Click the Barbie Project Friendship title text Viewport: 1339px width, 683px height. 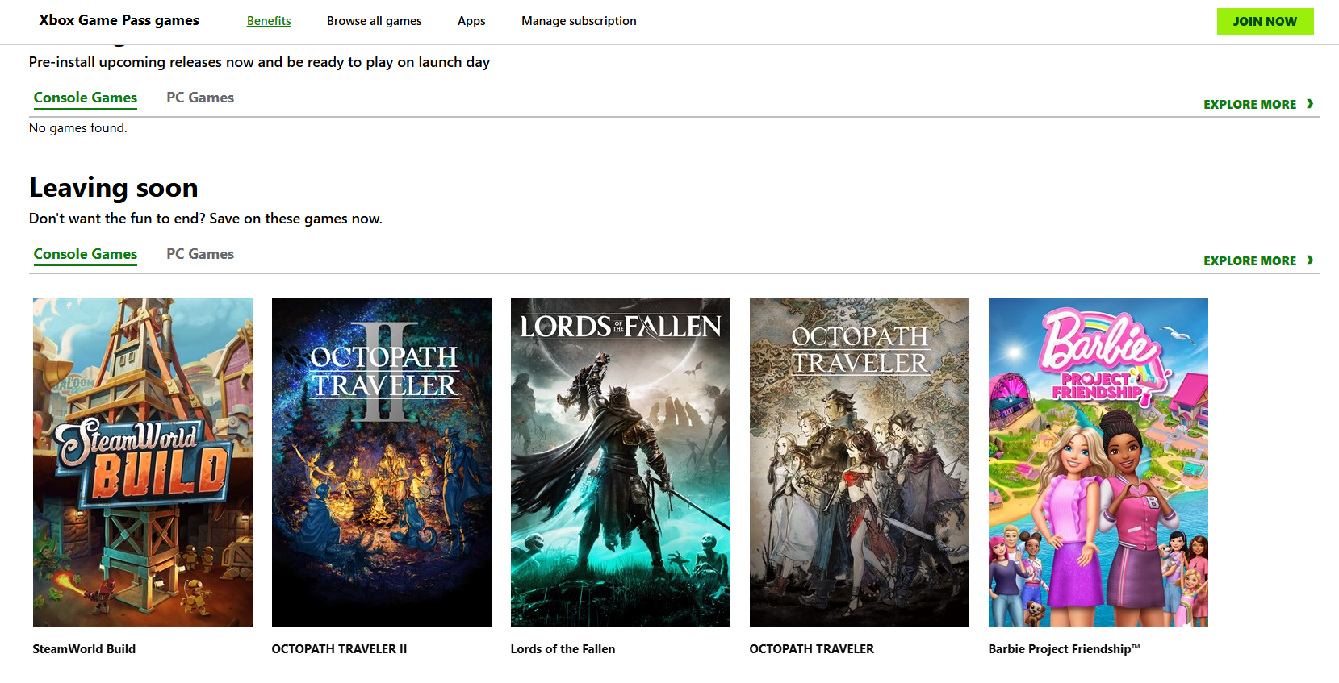pyautogui.click(x=1063, y=649)
